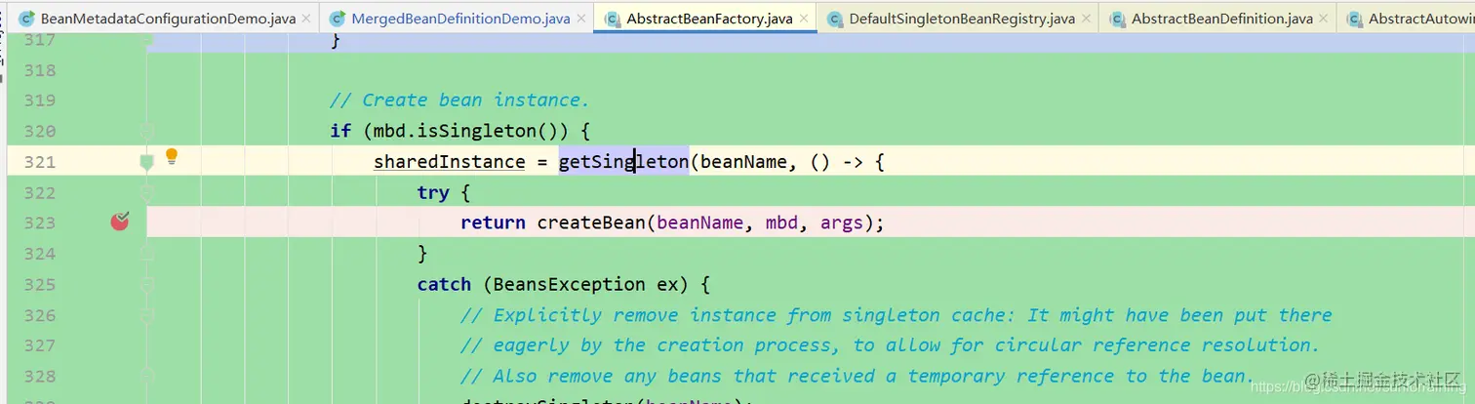Click the 'args' parameter on line 323
Viewport: 1475px width, 404px height.
point(842,222)
